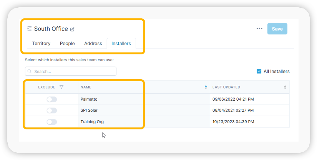Click the NAME column header label
Image resolution: width=317 pixels, height=160 pixels.
coord(86,87)
